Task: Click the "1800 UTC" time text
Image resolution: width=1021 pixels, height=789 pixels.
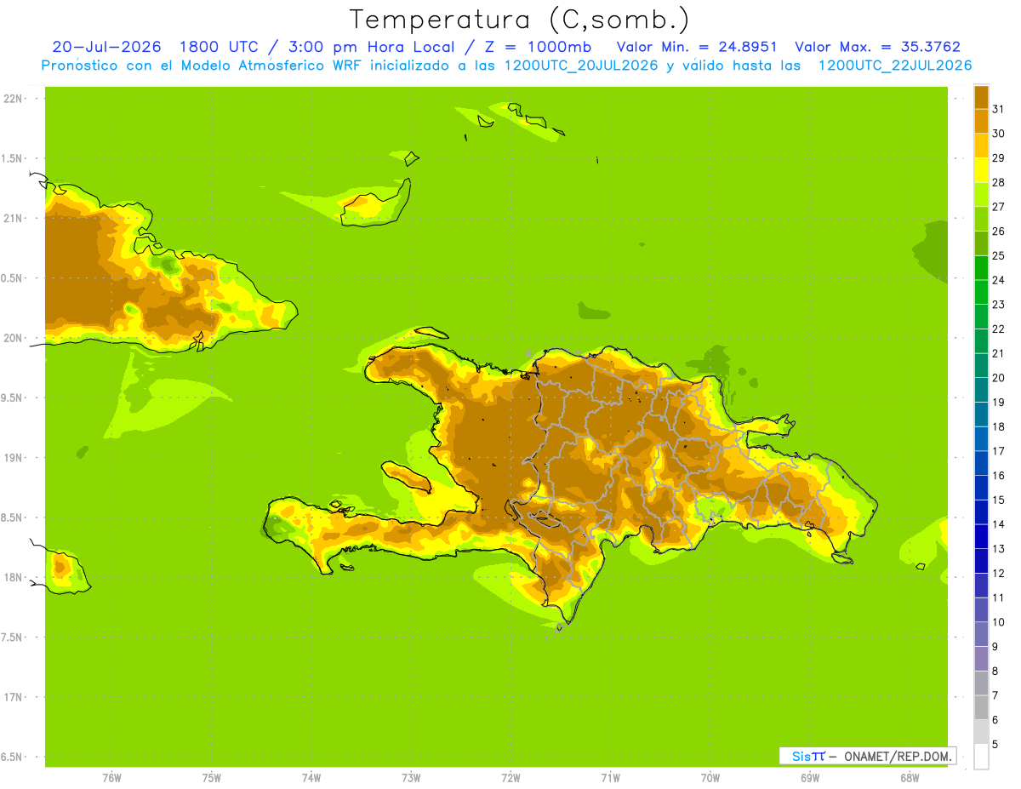Action: tap(220, 47)
